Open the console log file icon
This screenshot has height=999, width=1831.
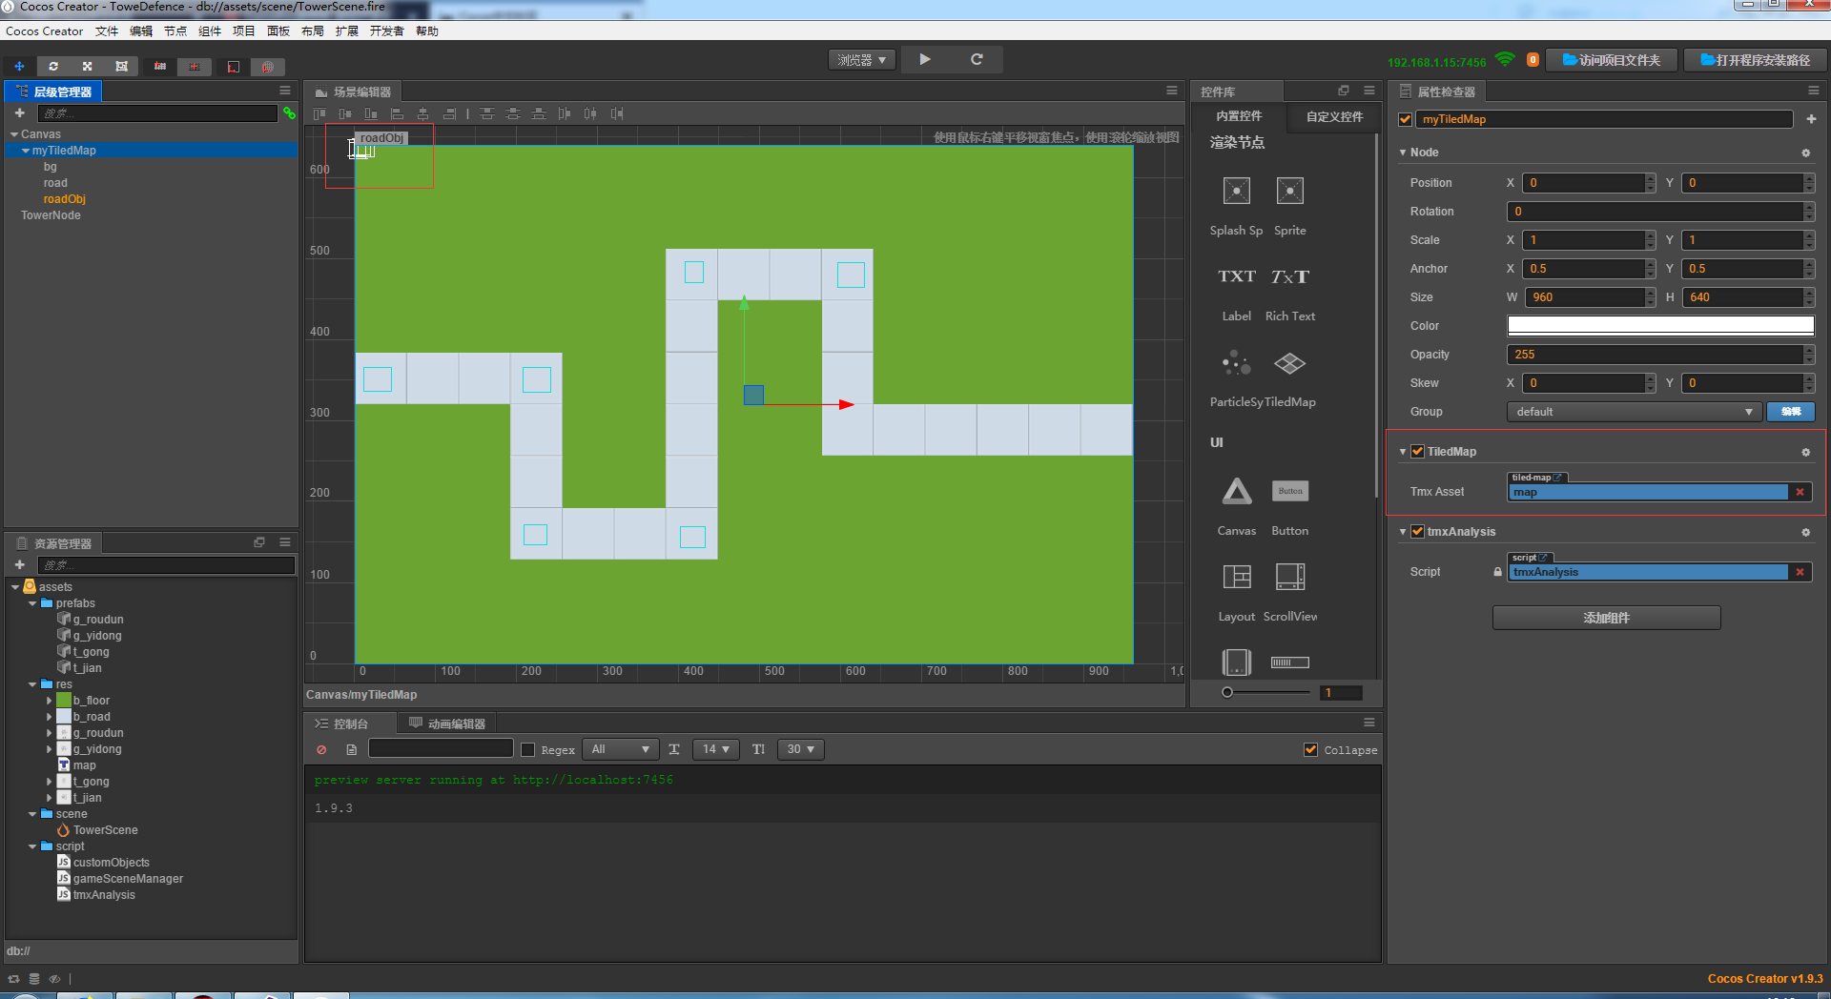[351, 750]
